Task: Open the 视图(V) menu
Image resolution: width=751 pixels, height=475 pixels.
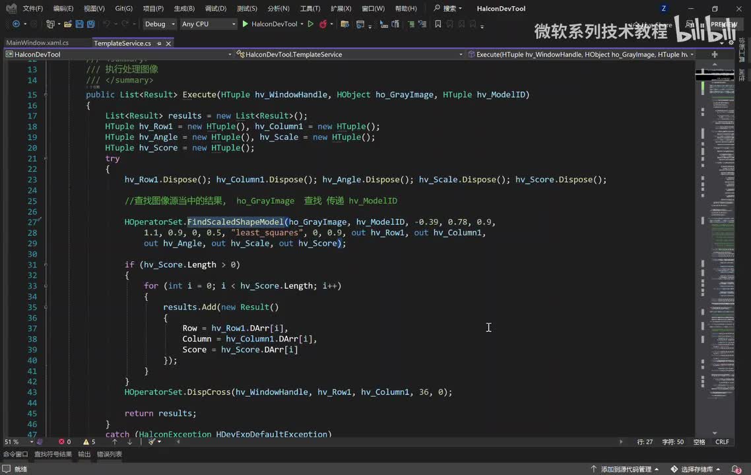Action: (x=94, y=8)
